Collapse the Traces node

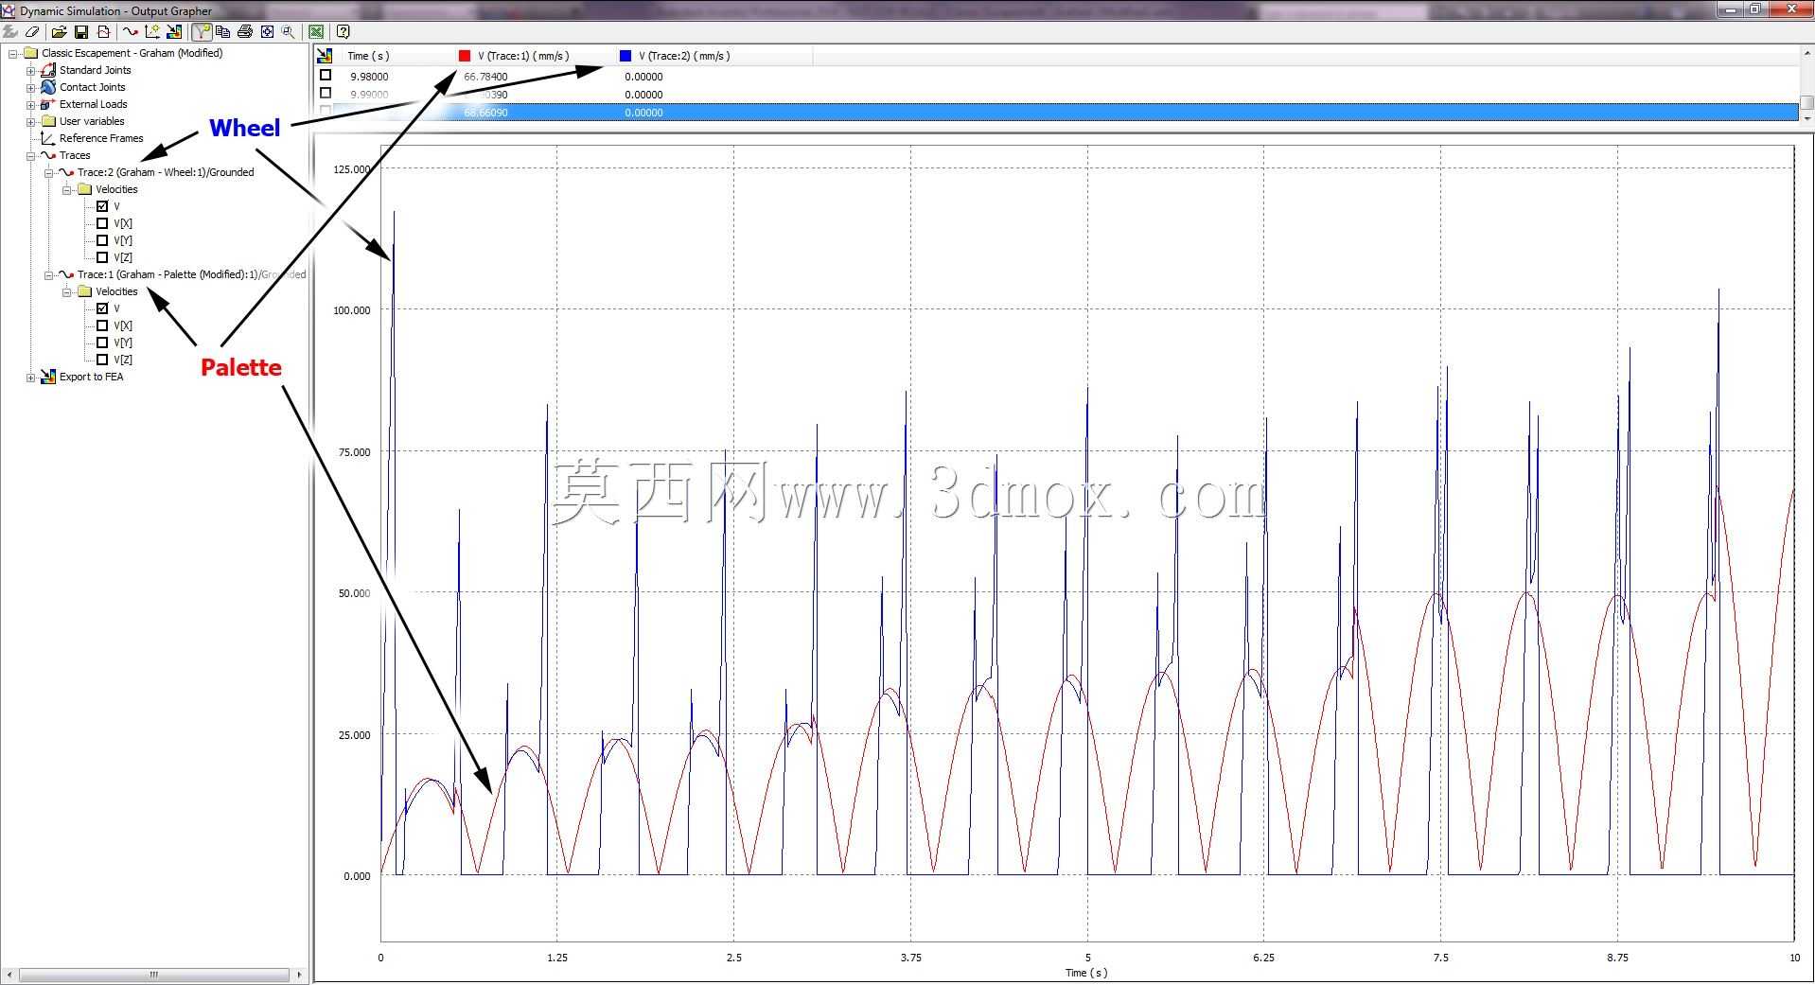coord(30,155)
